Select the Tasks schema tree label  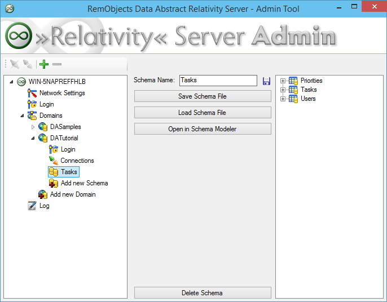click(69, 172)
